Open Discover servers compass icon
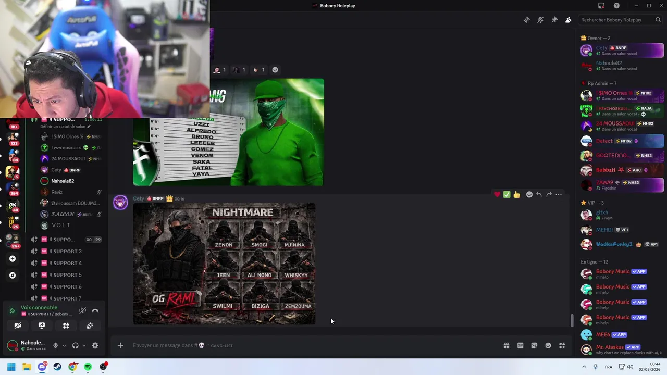667x375 pixels. pyautogui.click(x=13, y=276)
